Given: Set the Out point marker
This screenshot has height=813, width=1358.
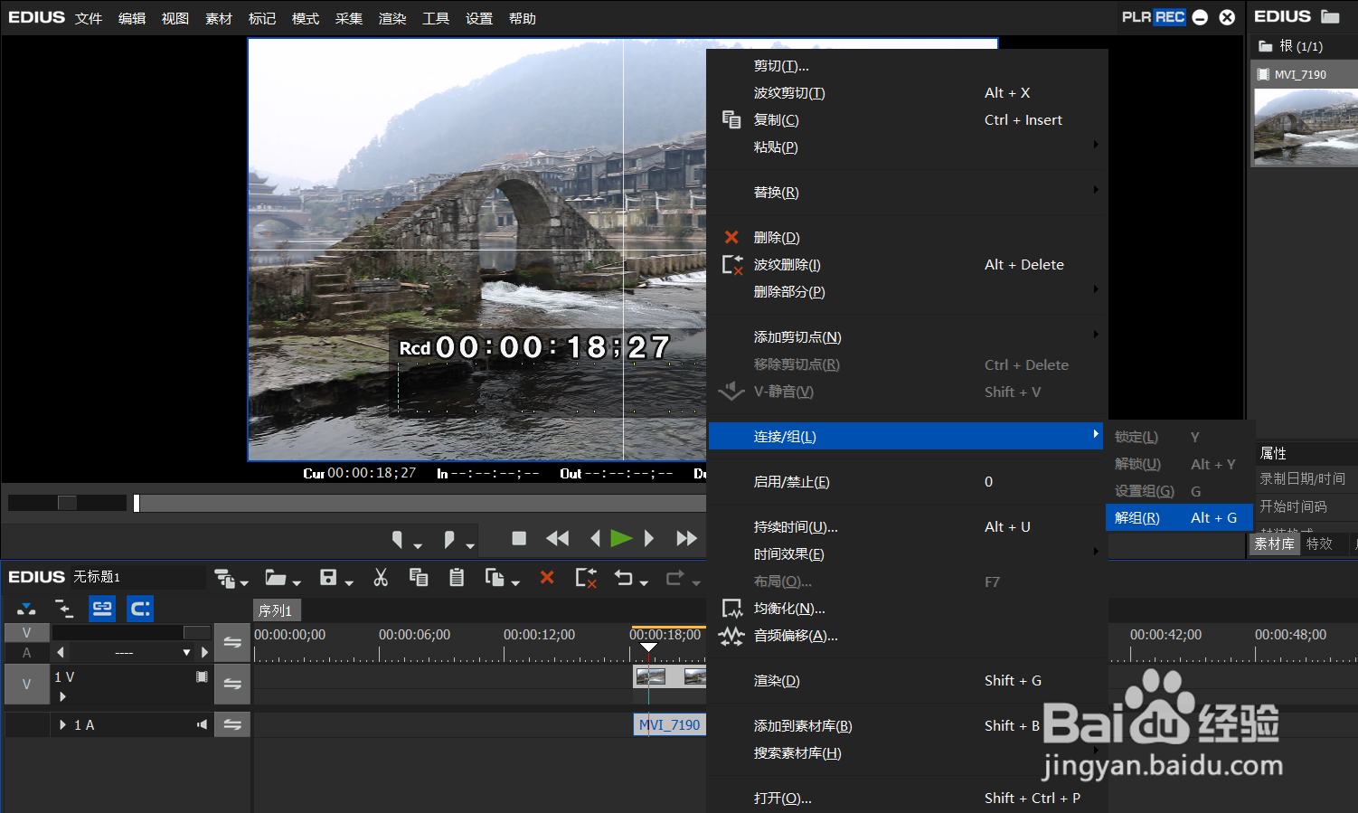Looking at the screenshot, I should click(x=449, y=539).
